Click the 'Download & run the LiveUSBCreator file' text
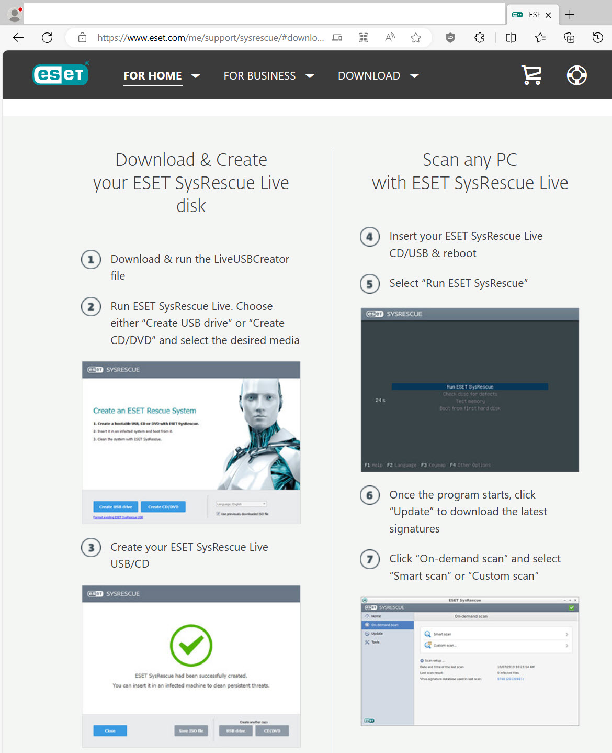Image resolution: width=612 pixels, height=753 pixels. [200, 267]
